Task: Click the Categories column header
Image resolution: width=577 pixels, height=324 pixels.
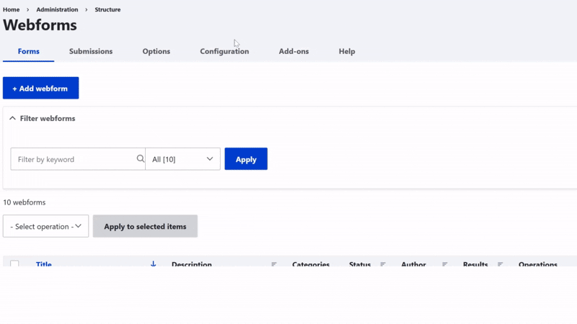Action: pos(311,264)
